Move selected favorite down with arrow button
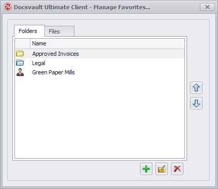 [196, 103]
